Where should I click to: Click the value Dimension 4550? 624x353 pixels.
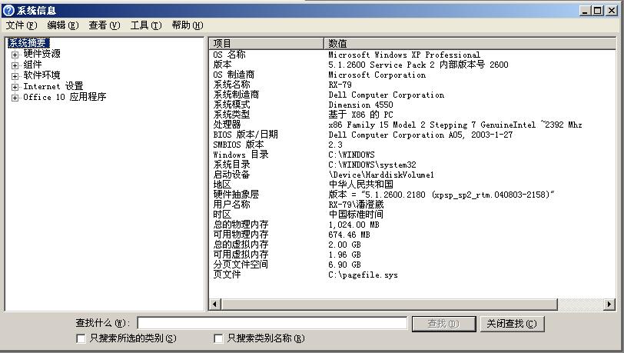360,105
